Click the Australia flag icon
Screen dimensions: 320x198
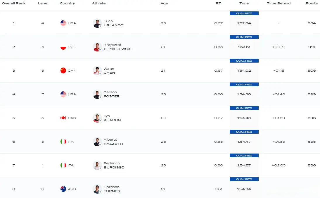(63, 189)
